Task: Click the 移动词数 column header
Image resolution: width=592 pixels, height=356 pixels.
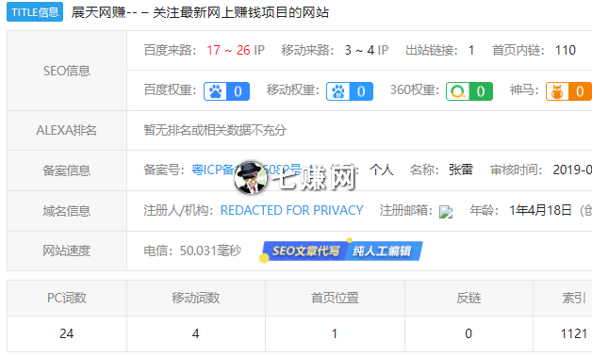Action: (x=195, y=298)
